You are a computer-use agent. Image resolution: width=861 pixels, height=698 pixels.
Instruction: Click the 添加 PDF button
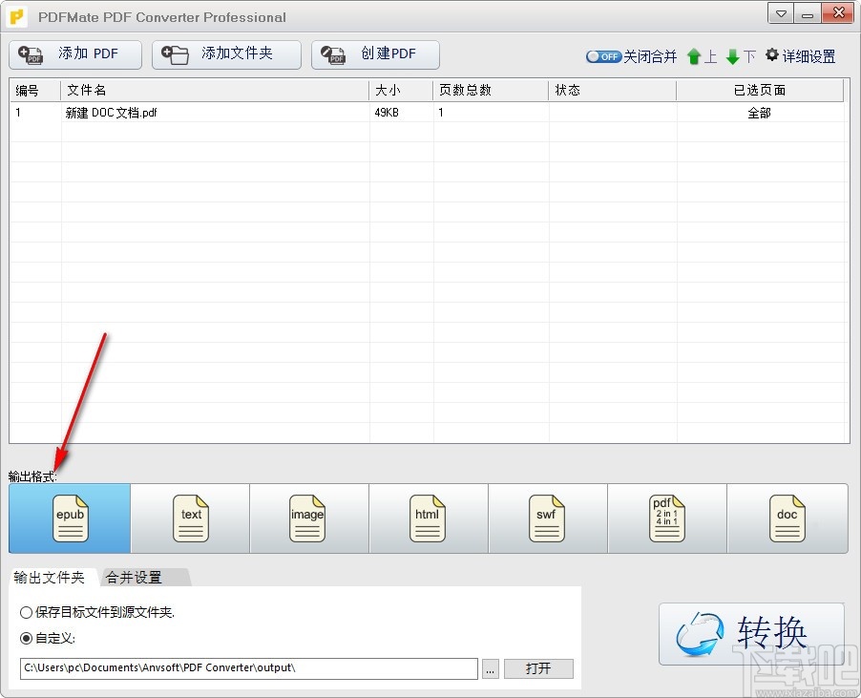click(x=75, y=54)
